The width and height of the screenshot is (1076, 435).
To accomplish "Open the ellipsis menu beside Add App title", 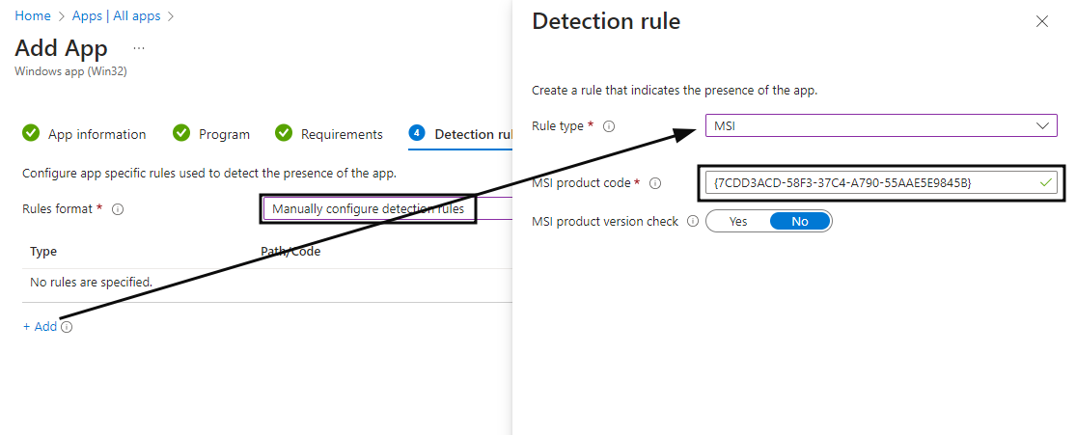I will click(139, 49).
